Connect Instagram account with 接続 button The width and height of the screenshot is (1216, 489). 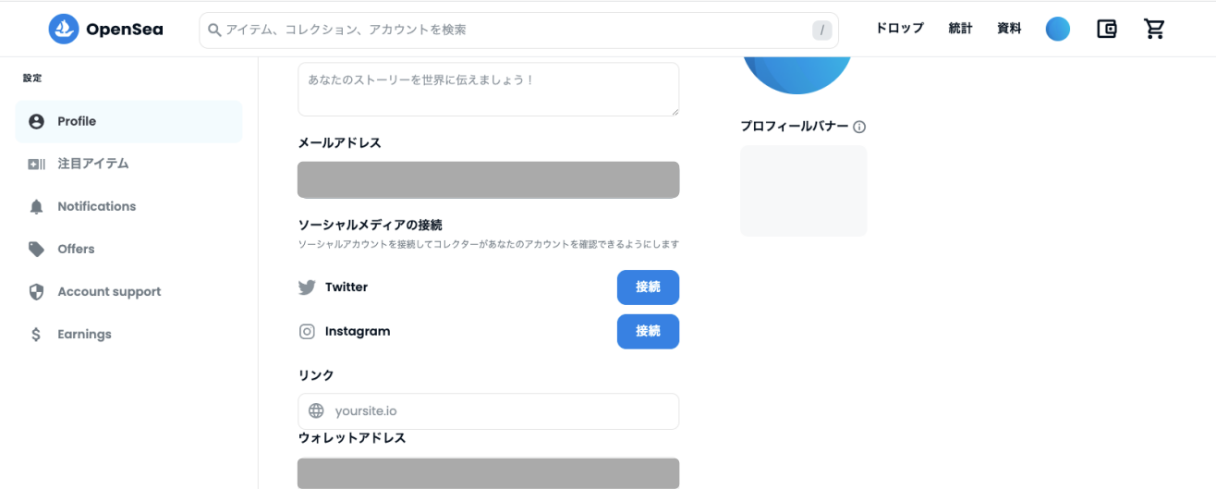648,332
